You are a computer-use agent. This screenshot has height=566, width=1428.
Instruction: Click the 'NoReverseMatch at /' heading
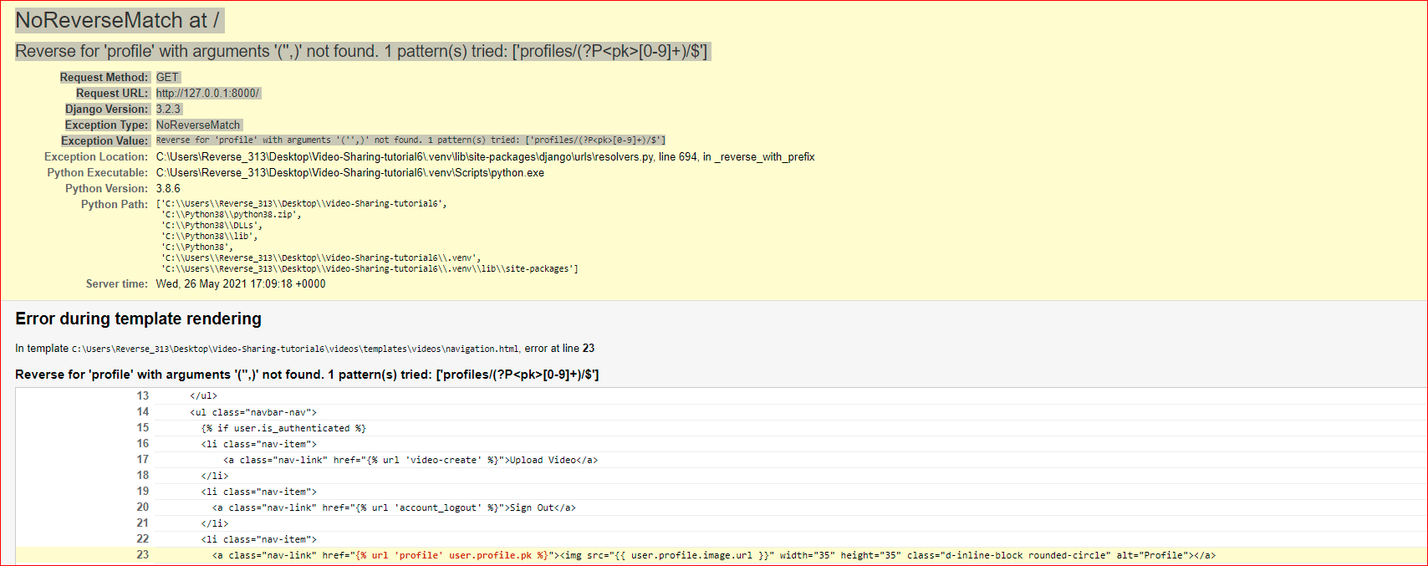(118, 20)
